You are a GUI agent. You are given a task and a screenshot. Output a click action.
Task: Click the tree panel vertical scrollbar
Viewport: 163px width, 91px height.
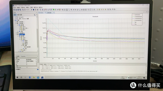tap(38, 38)
